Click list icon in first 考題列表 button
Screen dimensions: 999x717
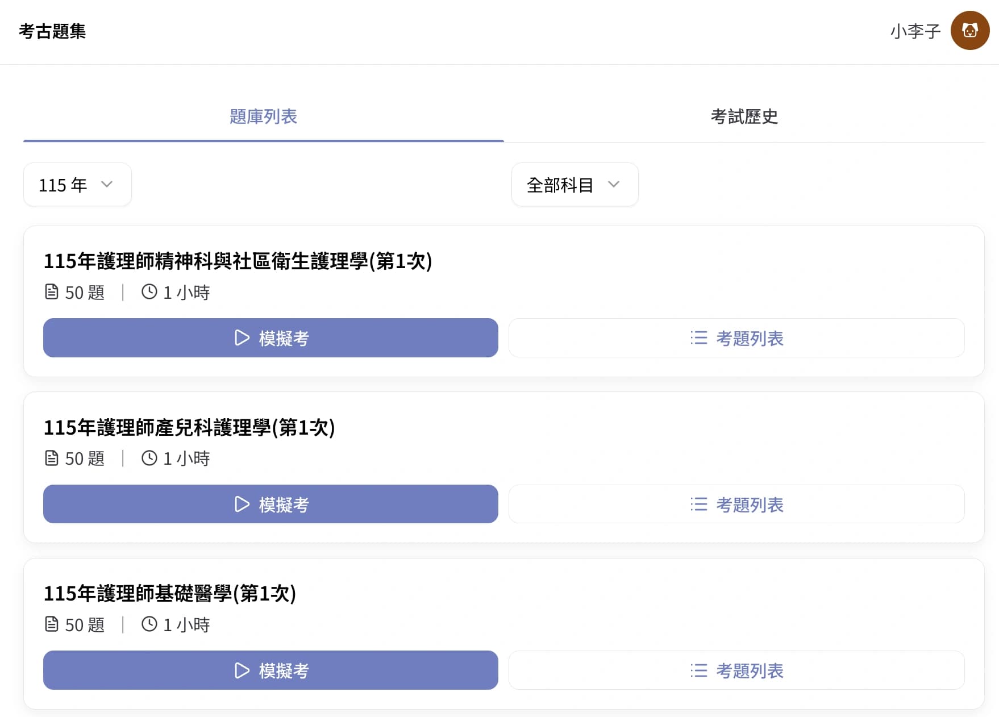[698, 338]
